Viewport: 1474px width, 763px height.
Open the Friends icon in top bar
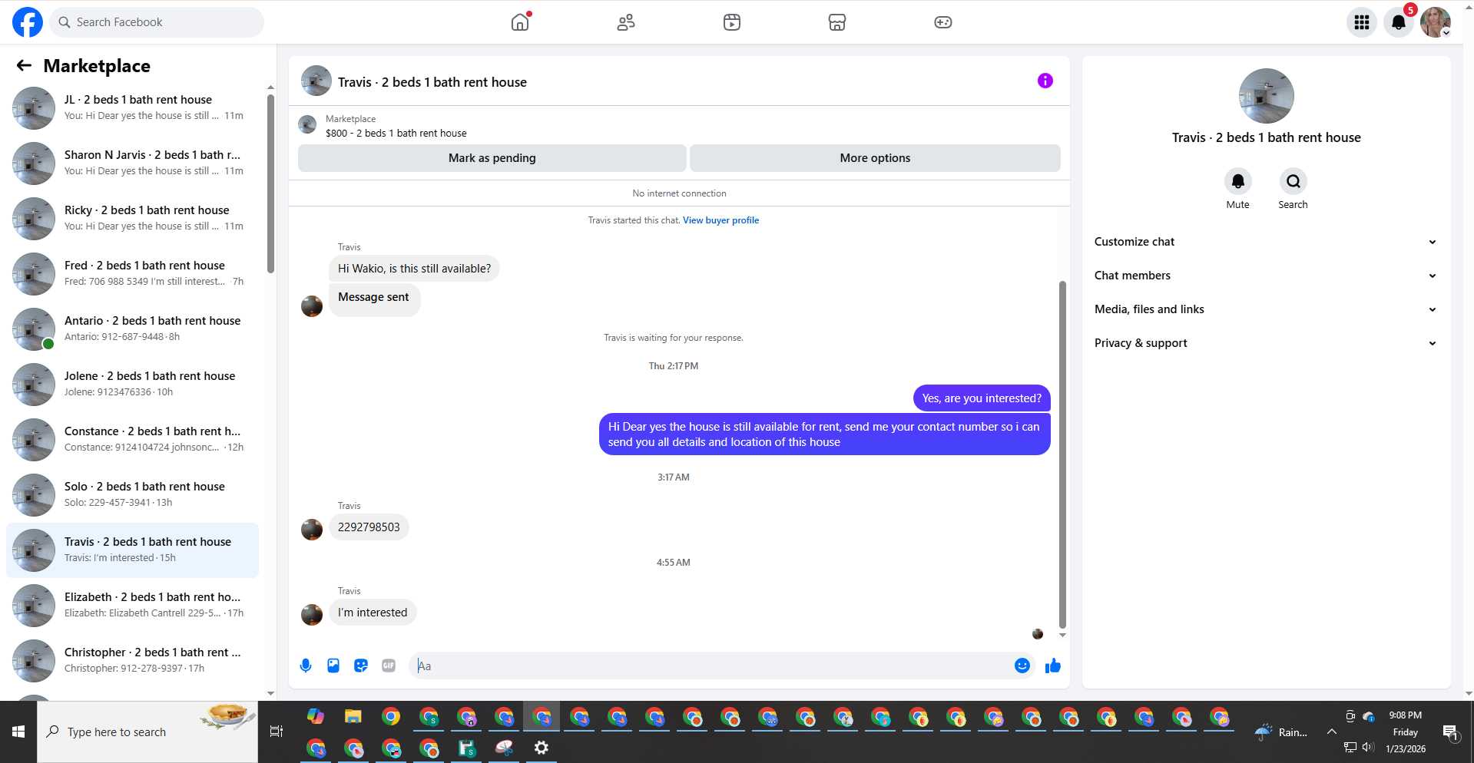pyautogui.click(x=626, y=22)
